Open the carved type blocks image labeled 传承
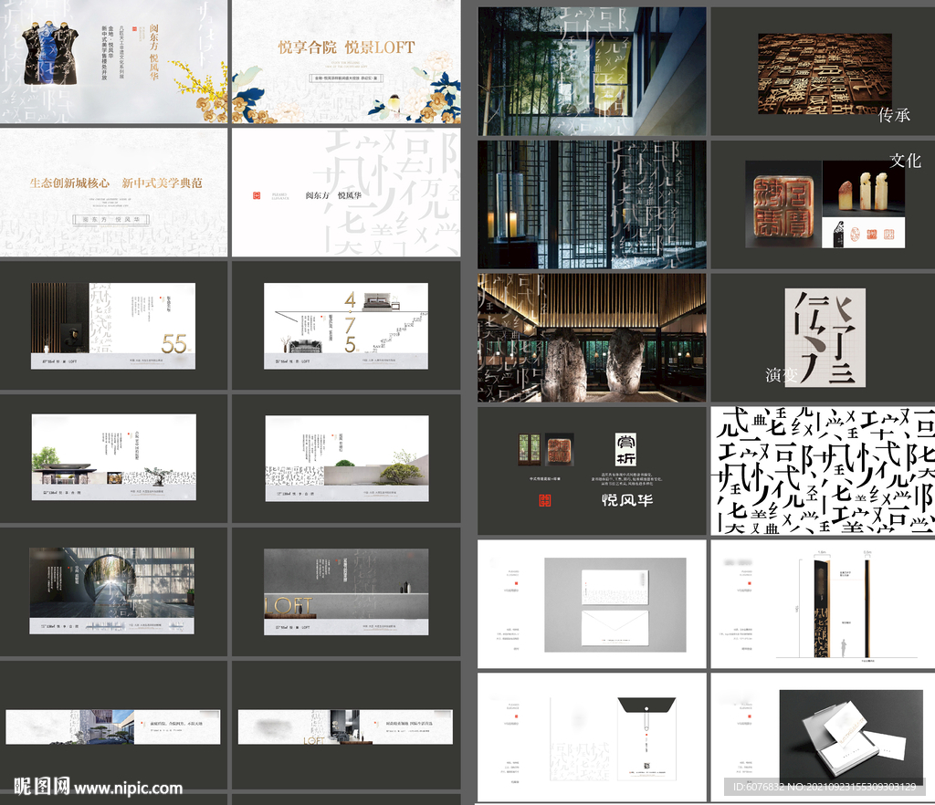The width and height of the screenshot is (935, 805). point(825,74)
